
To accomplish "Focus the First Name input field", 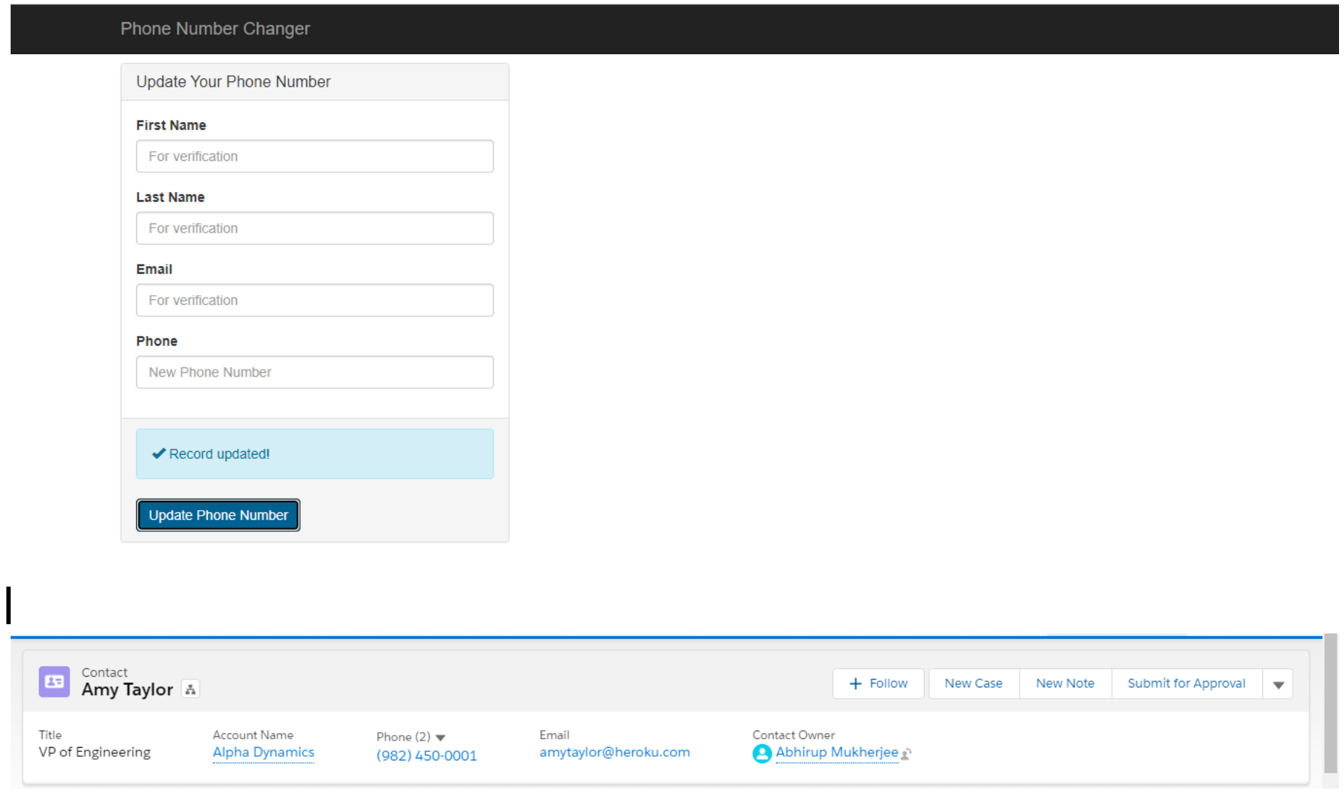I will [314, 156].
